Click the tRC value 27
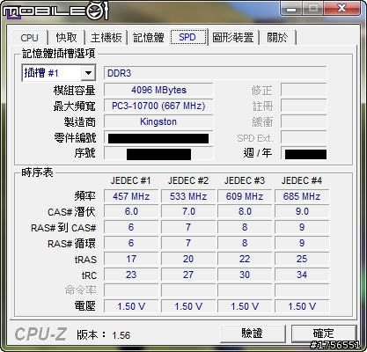 tap(188, 275)
